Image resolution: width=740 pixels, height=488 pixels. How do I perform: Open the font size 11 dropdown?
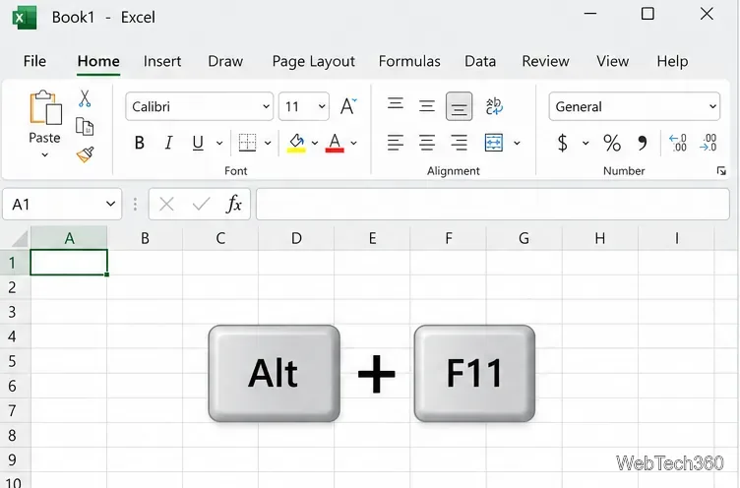pos(322,106)
